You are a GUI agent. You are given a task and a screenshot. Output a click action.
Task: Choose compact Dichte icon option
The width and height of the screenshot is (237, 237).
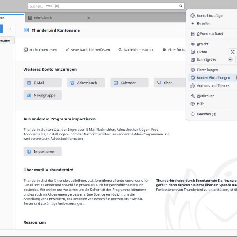(233, 52)
